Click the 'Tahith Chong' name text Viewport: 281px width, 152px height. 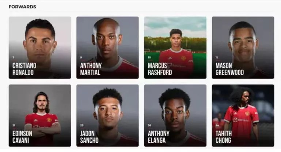point(224,137)
